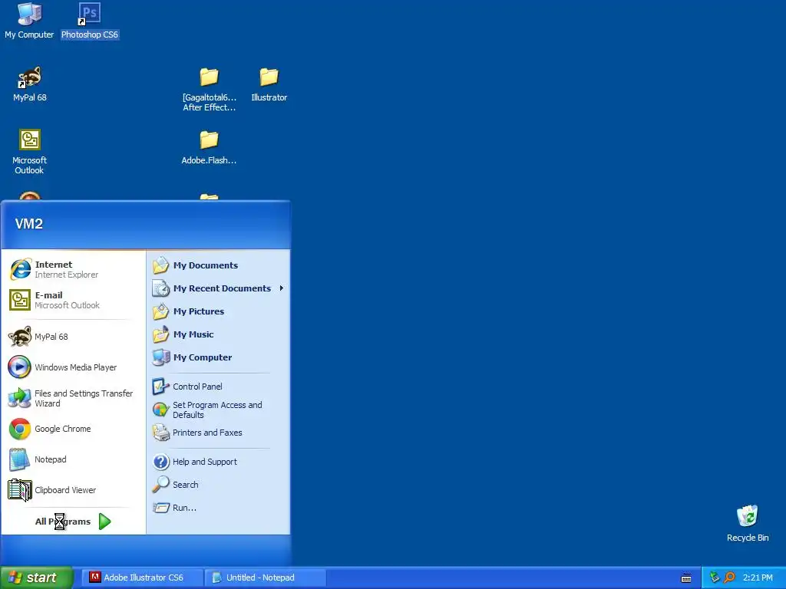Image resolution: width=786 pixels, height=589 pixels.
Task: Open Search from the Start menu
Action: tap(218, 485)
